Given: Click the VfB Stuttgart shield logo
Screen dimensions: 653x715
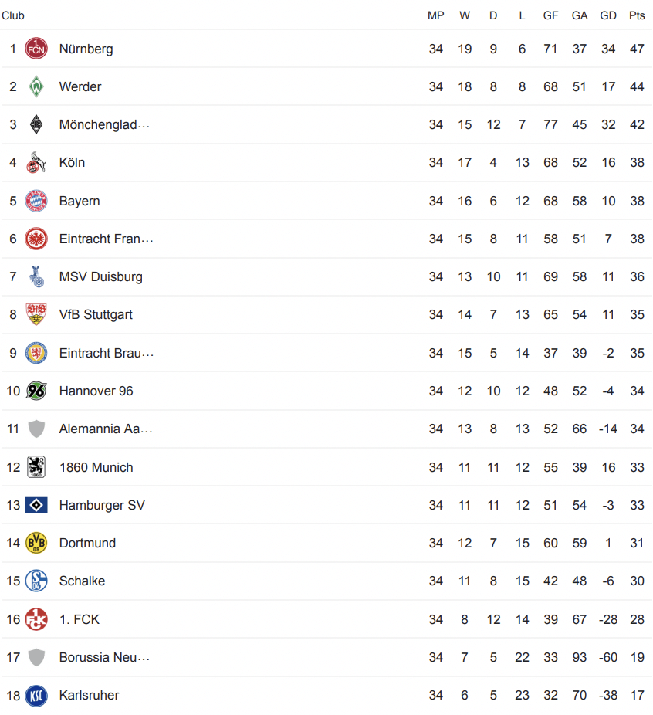Looking at the screenshot, I should click(36, 314).
